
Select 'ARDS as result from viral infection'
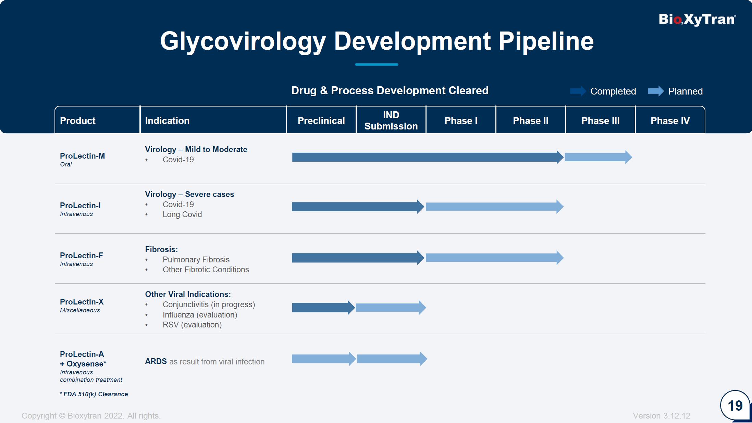click(x=205, y=362)
